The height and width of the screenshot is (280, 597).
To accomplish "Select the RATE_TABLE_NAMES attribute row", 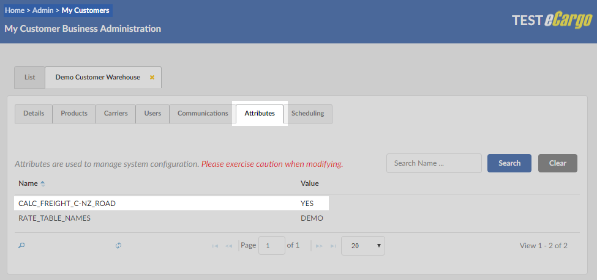I will (54, 218).
